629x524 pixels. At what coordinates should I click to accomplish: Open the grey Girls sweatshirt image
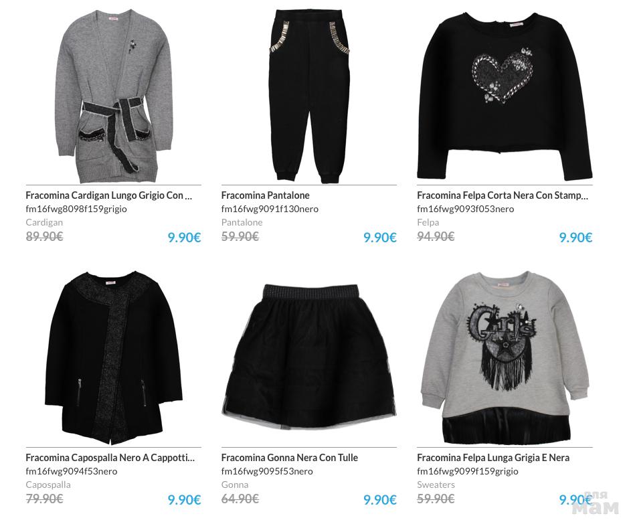(505, 357)
